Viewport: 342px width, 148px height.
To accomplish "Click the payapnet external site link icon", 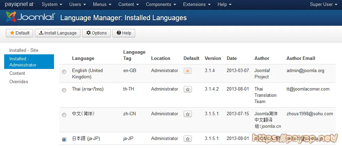I will pyautogui.click(x=31, y=5).
